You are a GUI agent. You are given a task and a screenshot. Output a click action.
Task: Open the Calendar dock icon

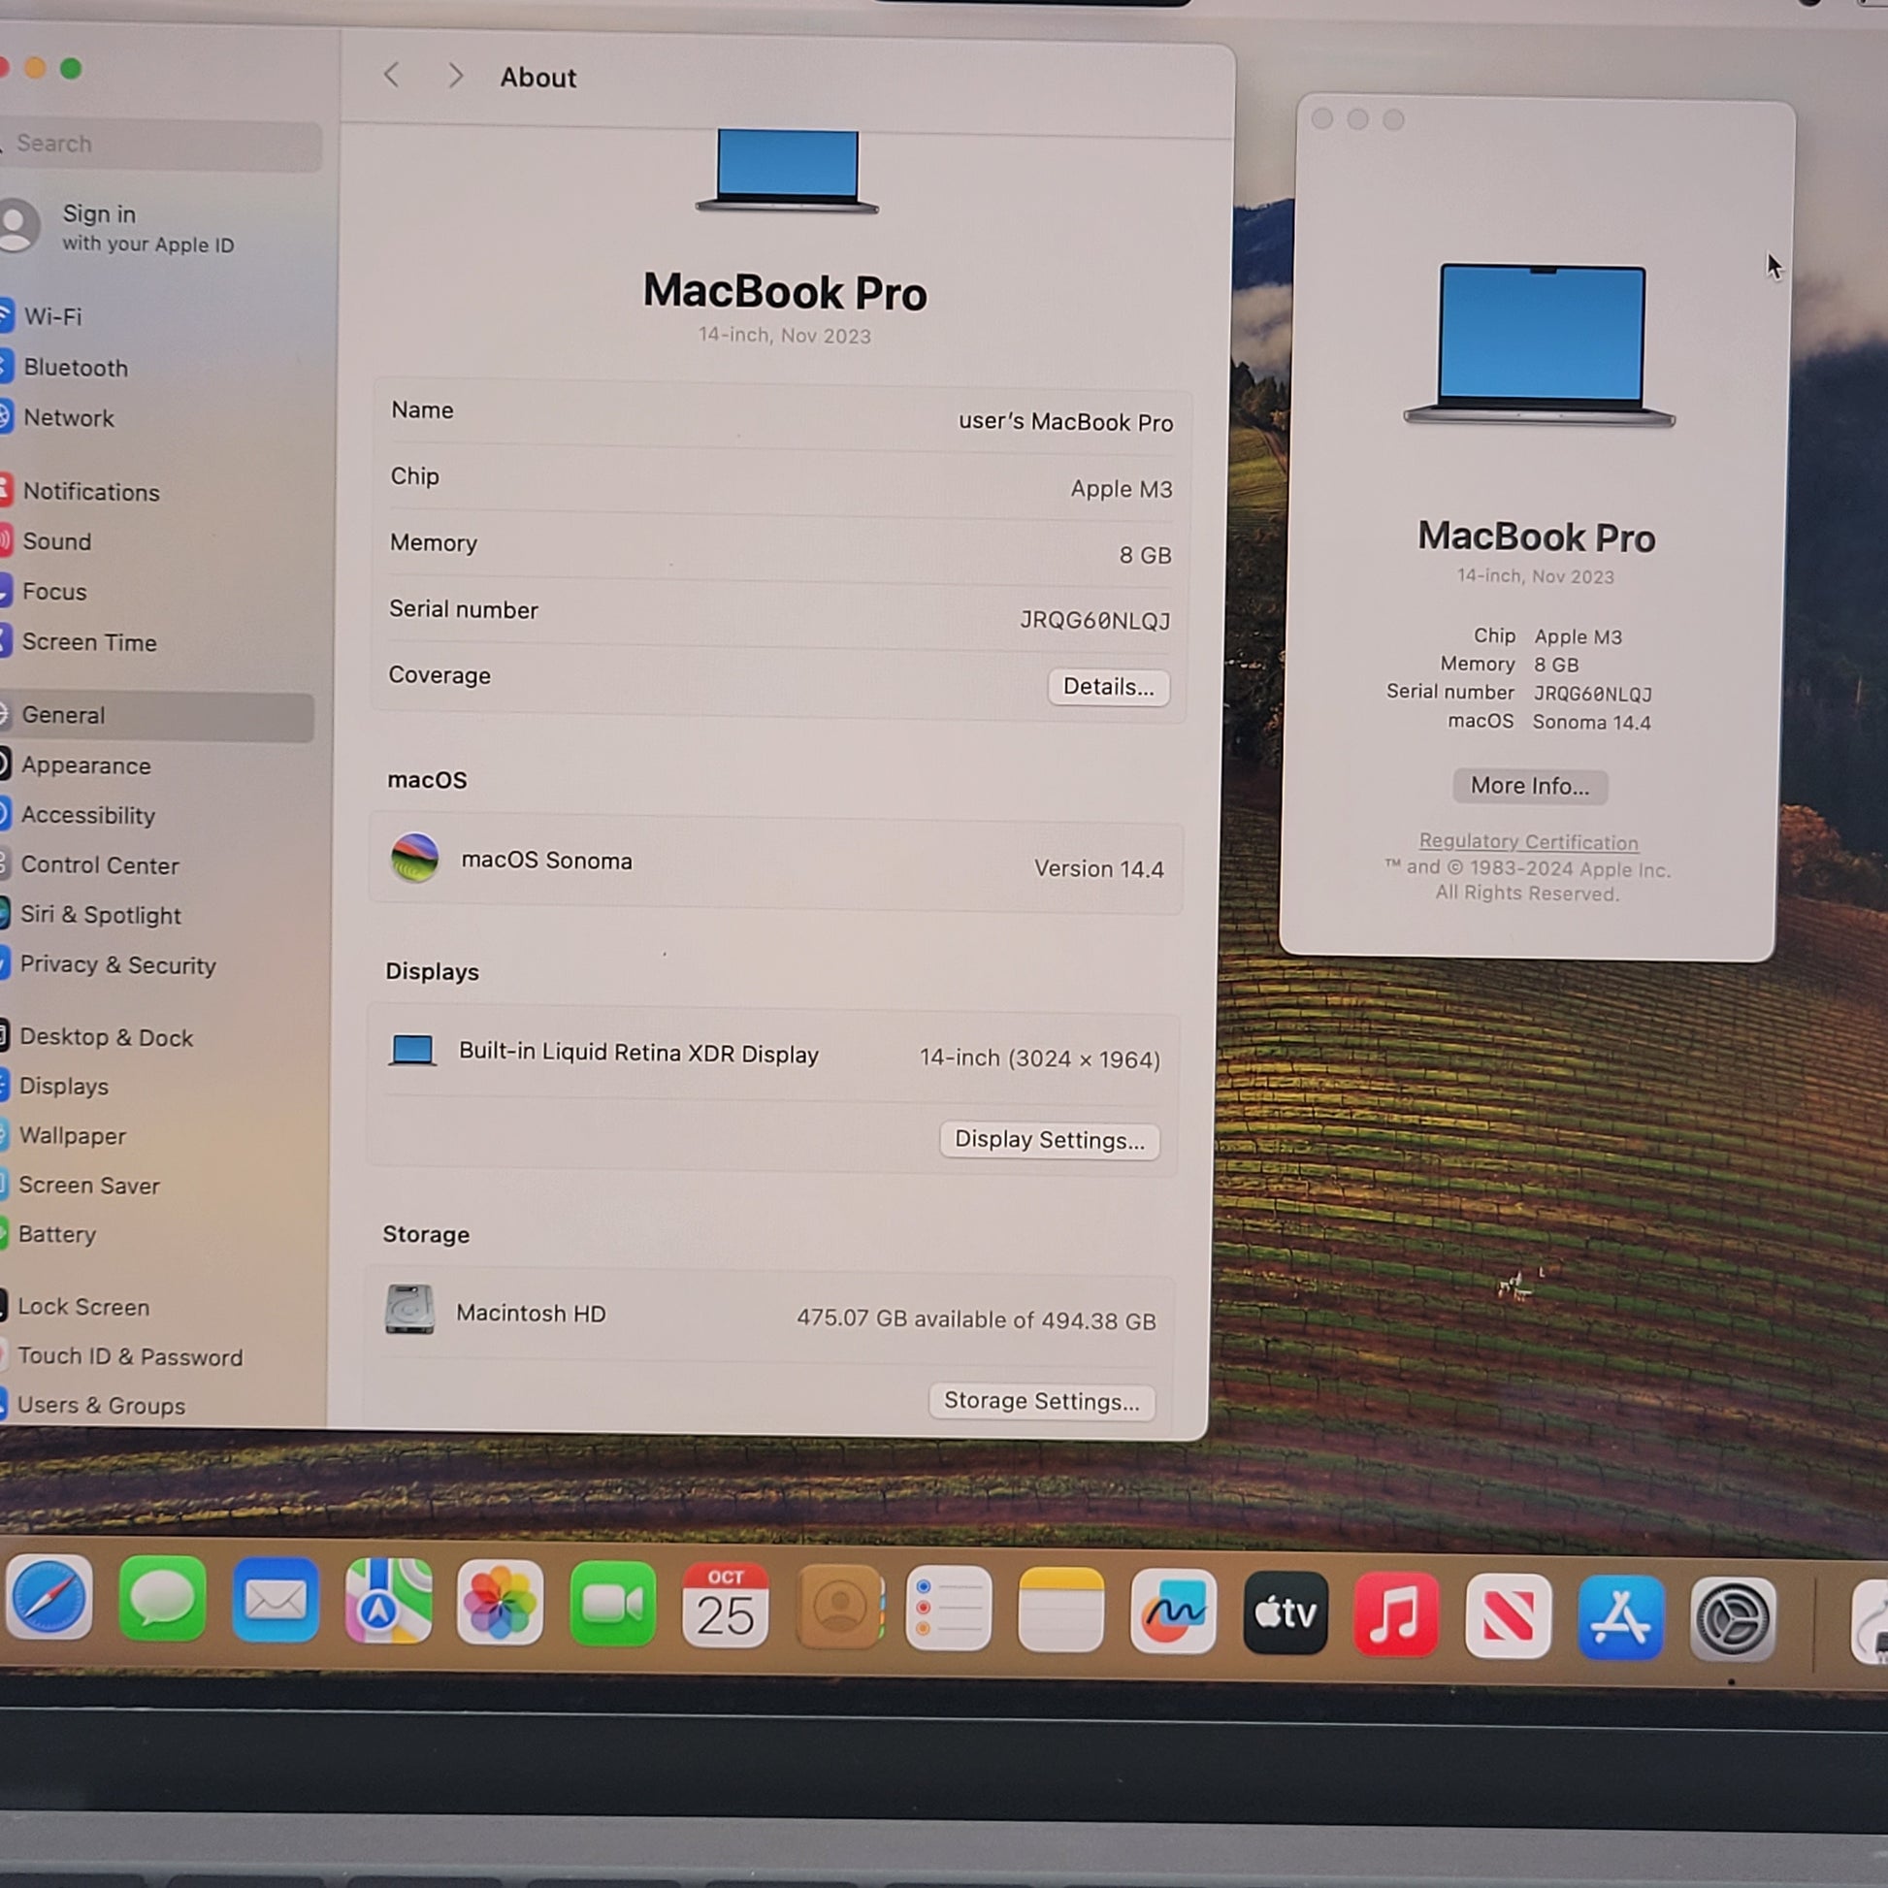click(x=724, y=1606)
